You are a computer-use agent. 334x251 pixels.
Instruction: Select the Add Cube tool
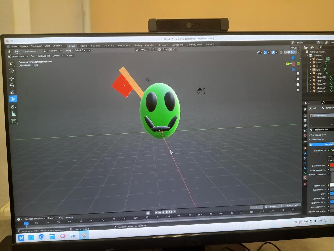(14, 121)
